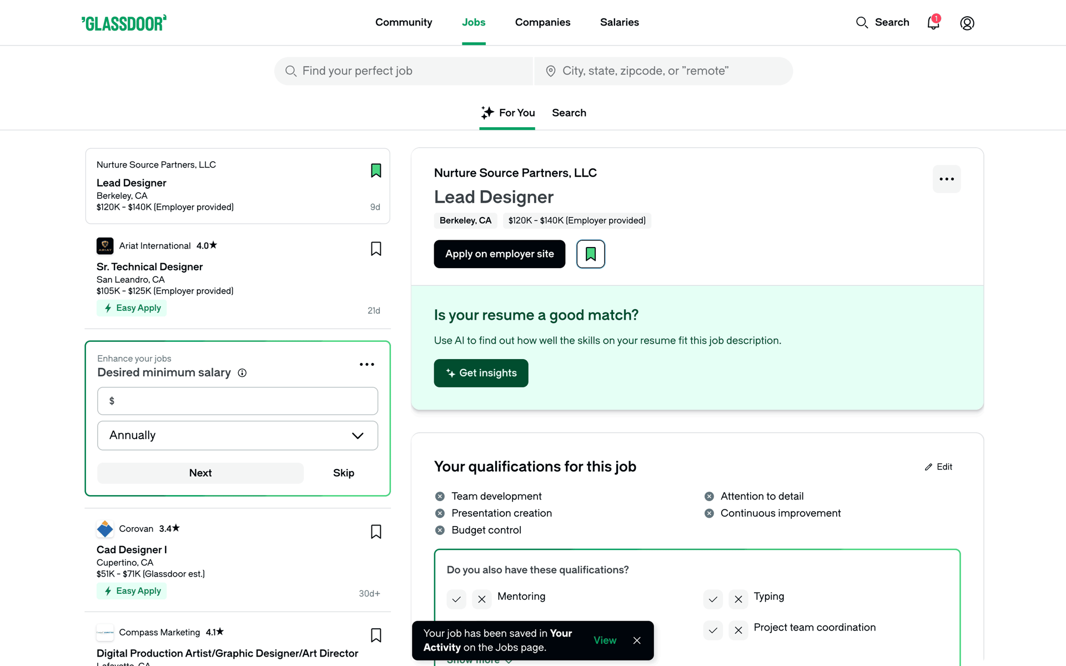Select the Jobs menu item
Viewport: 1066px width, 666px height.
474,22
